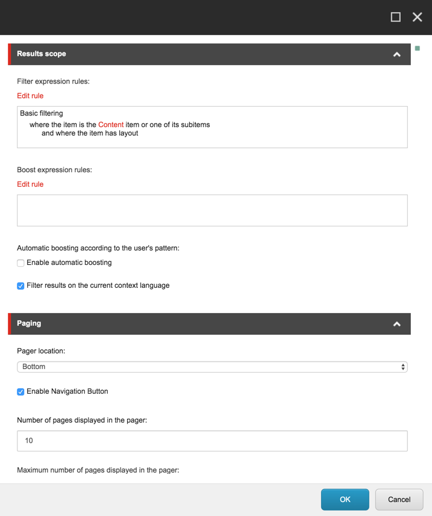Click the Paging header bar
The image size is (432, 516).
coord(181,324)
